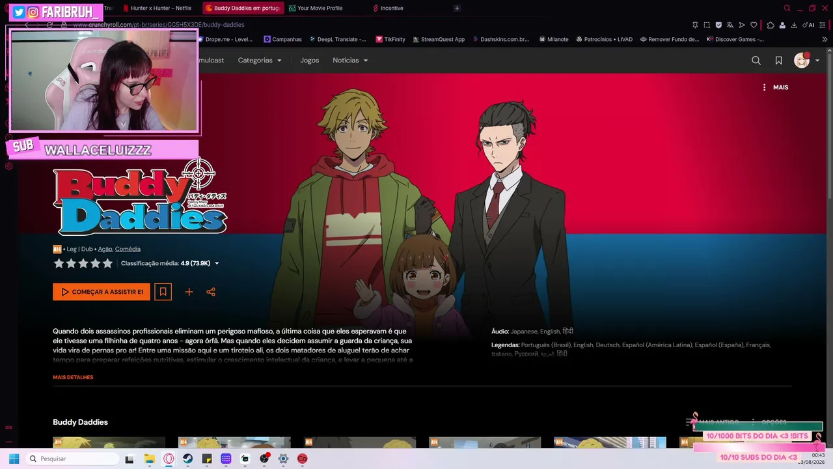833x469 pixels.
Task: Click the browser address bar URL
Action: tap(159, 25)
